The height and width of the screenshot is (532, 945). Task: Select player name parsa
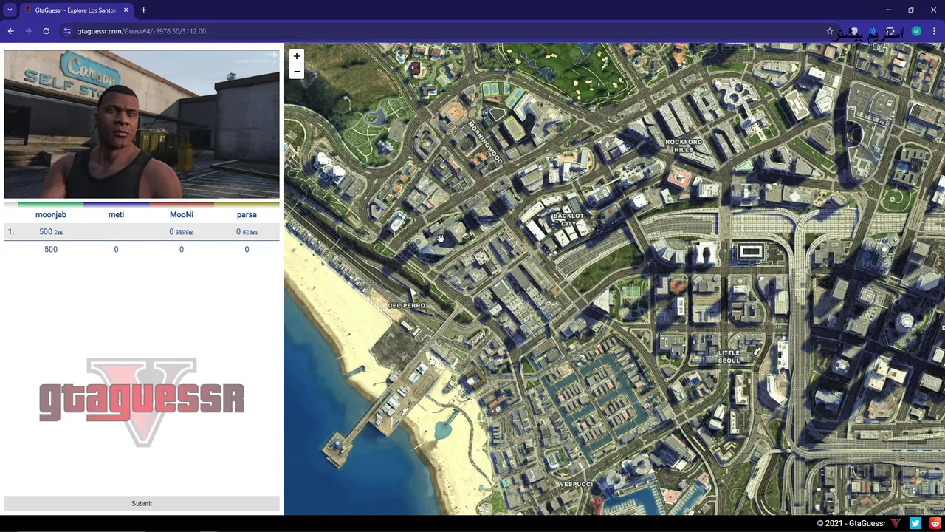pyautogui.click(x=247, y=214)
